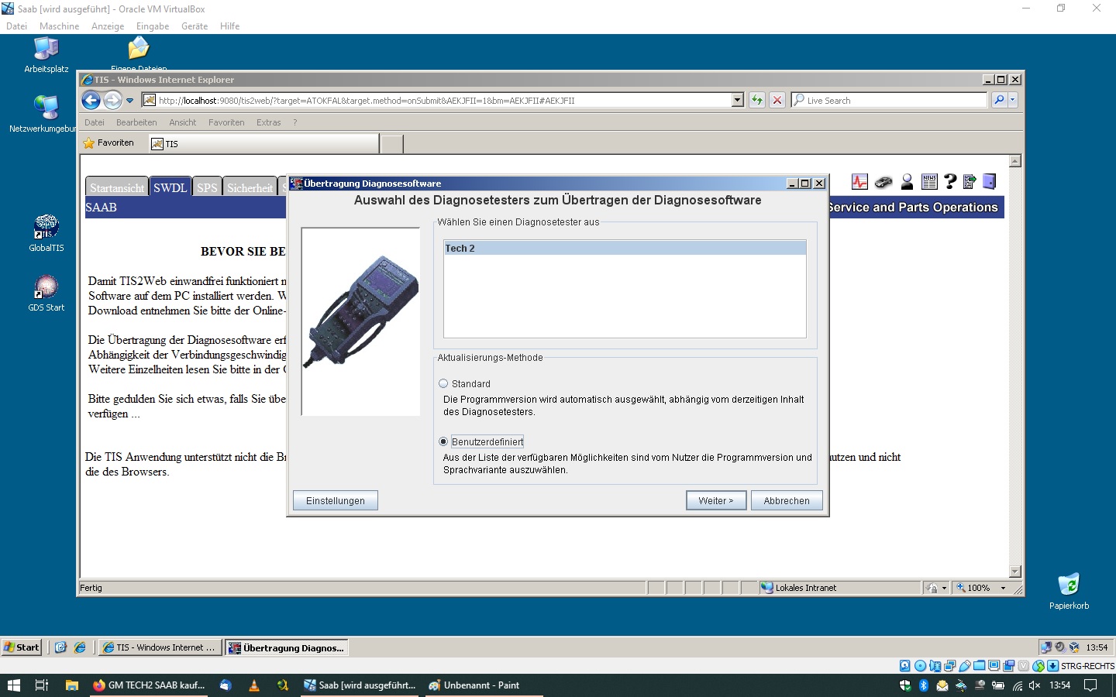Open the recent pages dropdown arrow
Viewport: 1116px width, 697px height.
pyautogui.click(x=129, y=100)
